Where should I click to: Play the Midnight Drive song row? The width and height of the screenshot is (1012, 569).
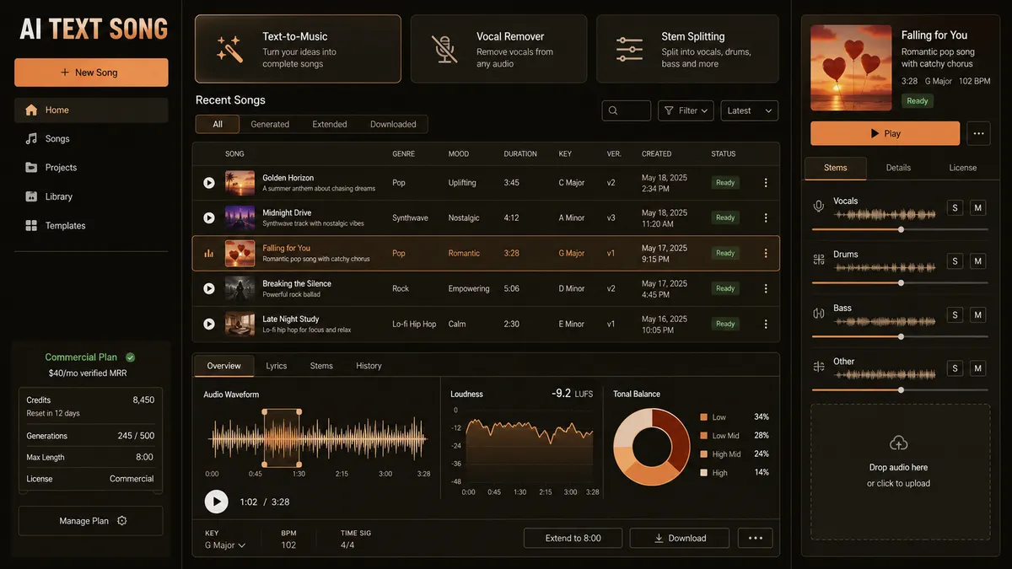[x=209, y=218]
